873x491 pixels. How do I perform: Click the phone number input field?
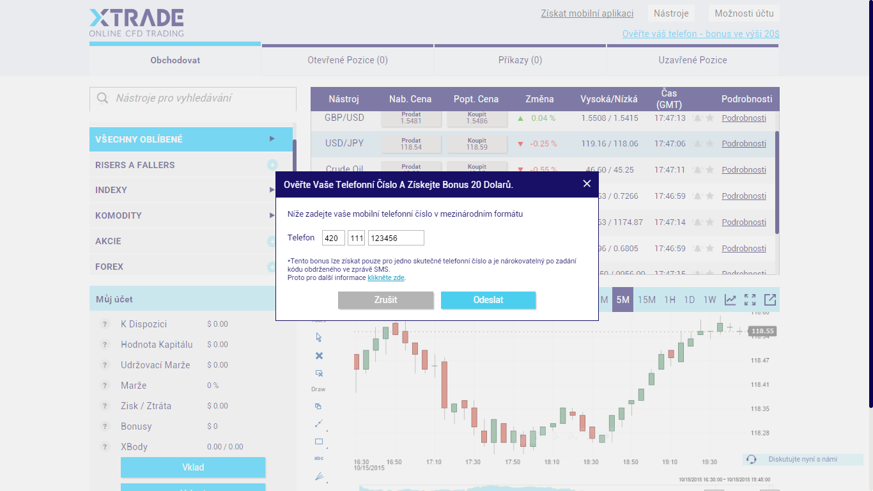(x=396, y=238)
